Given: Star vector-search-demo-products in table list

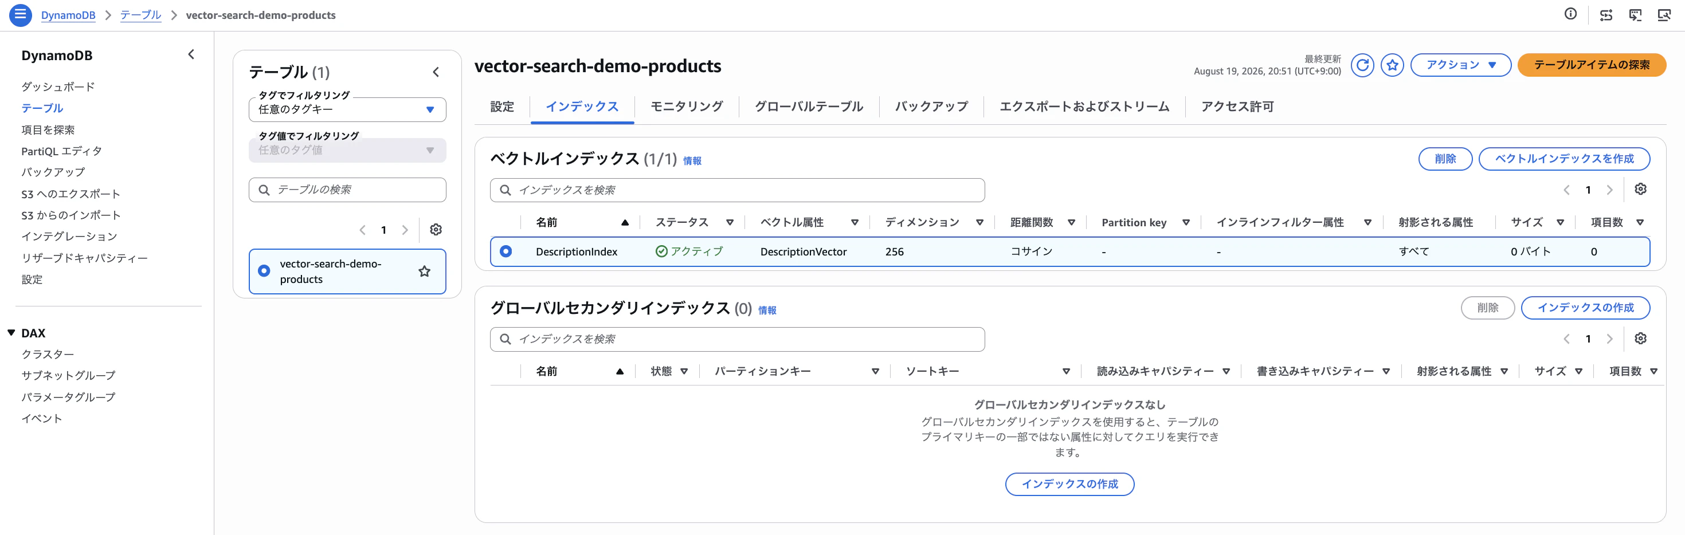Looking at the screenshot, I should click(425, 271).
